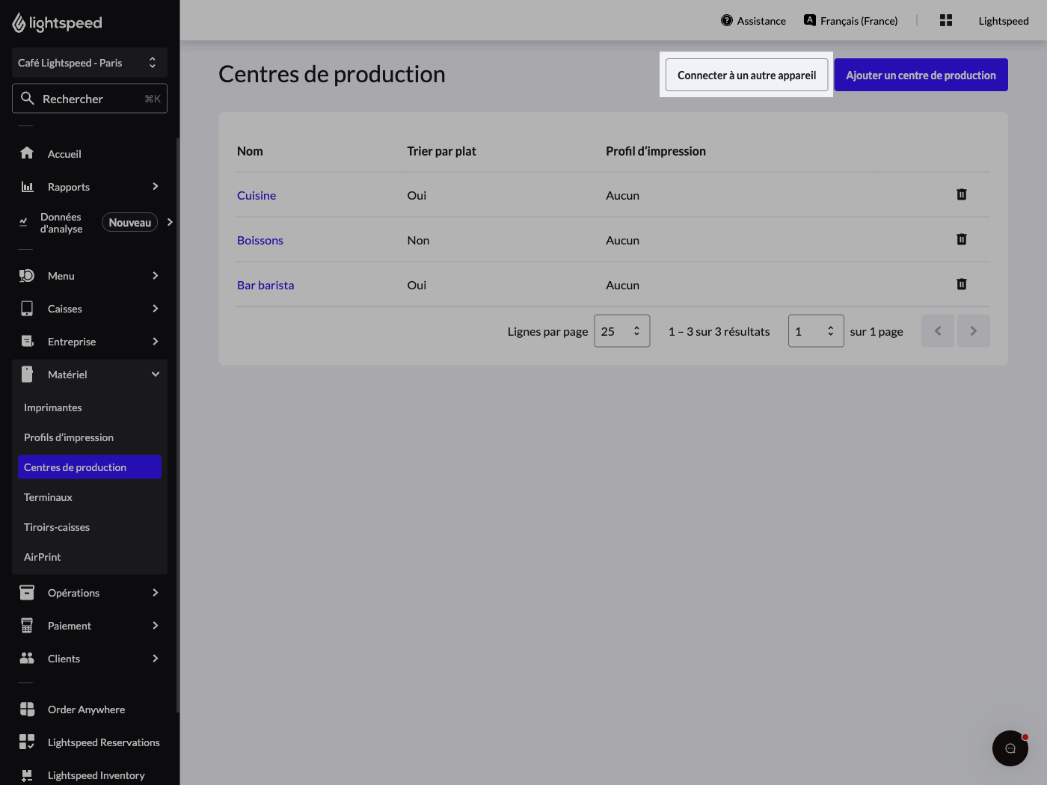The image size is (1047, 785).
Task: Click the Lightspeed Reservations icon
Action: tap(27, 742)
